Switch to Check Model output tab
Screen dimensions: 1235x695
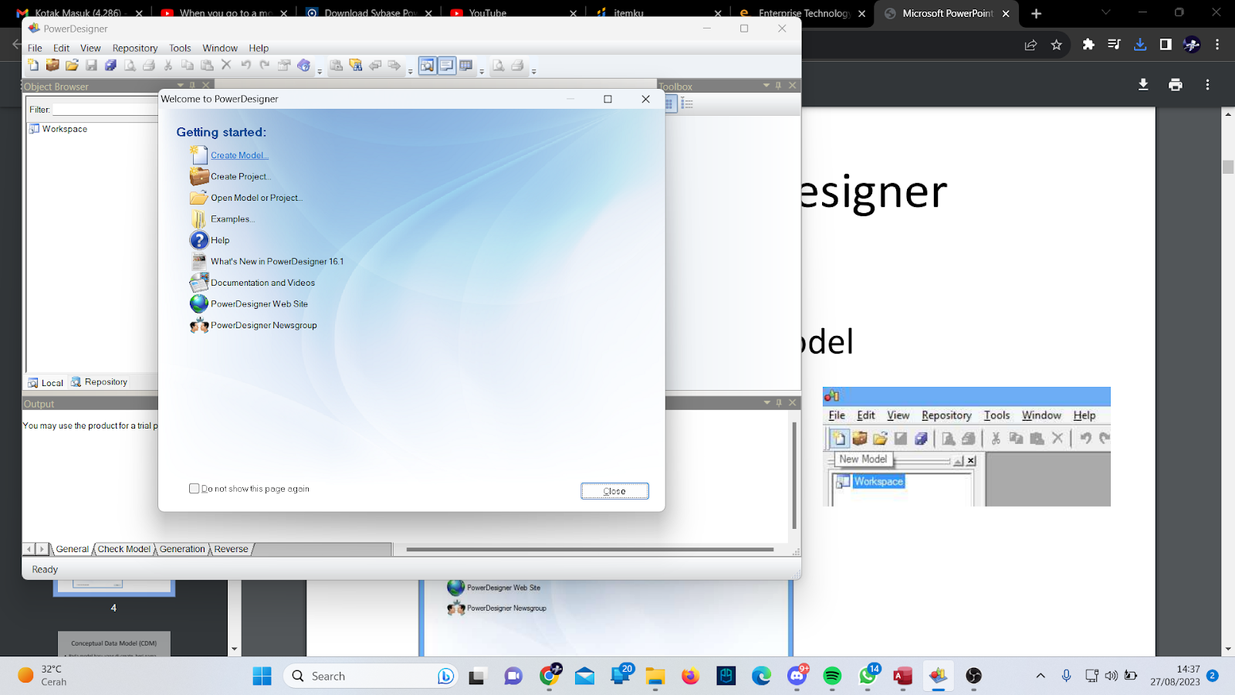coord(124,549)
